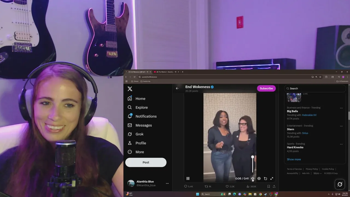Open Windows Start menu
350x197 pixels.
pyautogui.click(x=197, y=194)
